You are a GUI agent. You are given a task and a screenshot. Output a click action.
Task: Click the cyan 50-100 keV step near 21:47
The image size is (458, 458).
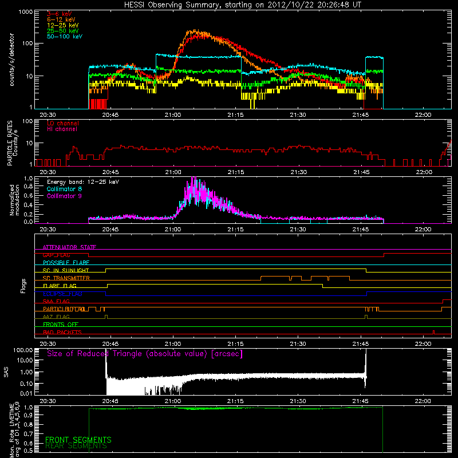tap(374, 57)
